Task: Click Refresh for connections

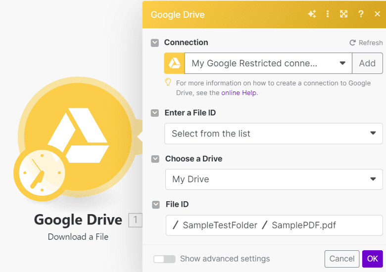Action: 366,43
